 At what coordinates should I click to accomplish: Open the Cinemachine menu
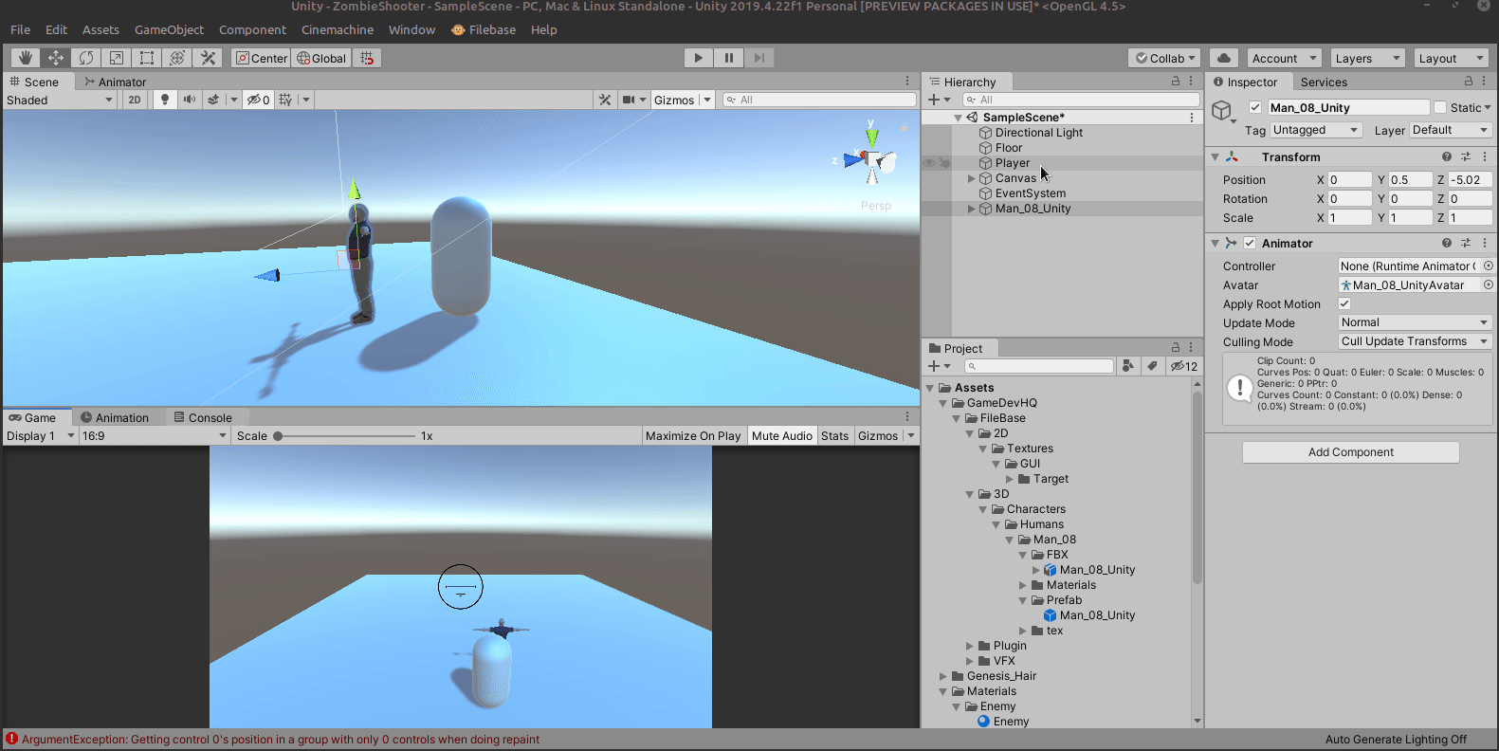point(338,29)
